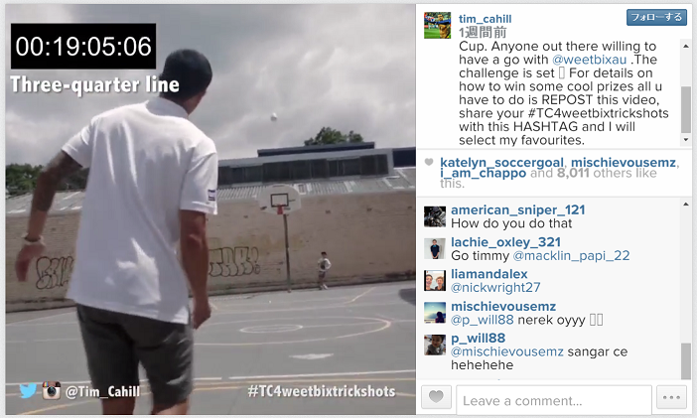Click lachie_oxley_321's avatar image
This screenshot has width=697, height=418.
point(435,248)
